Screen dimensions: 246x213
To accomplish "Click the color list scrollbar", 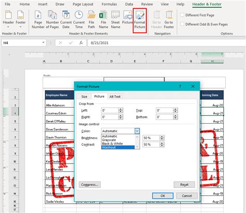I will [x=137, y=142].
